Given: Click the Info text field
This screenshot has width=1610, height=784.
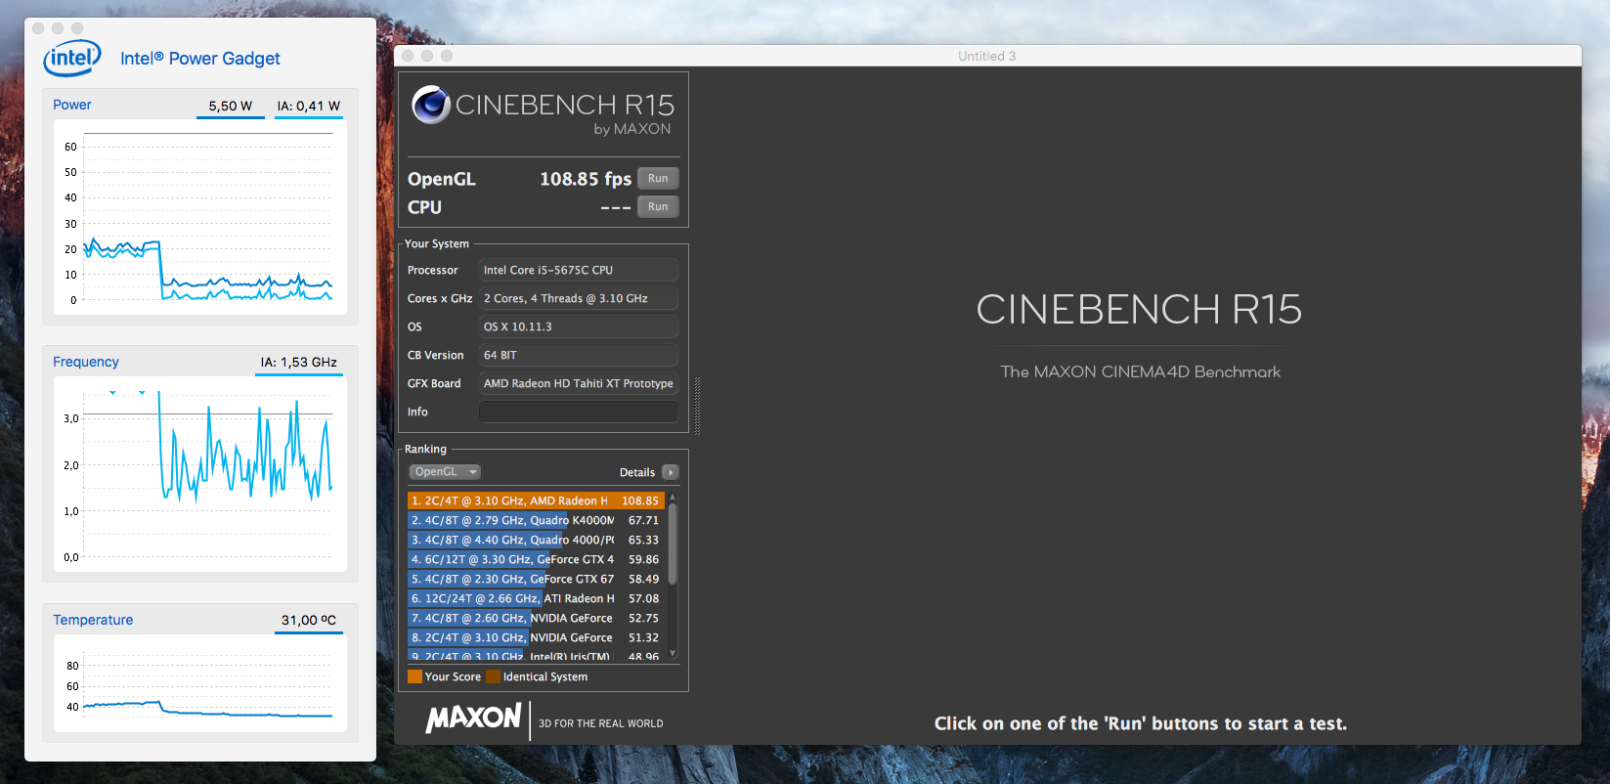Looking at the screenshot, I should (x=579, y=413).
